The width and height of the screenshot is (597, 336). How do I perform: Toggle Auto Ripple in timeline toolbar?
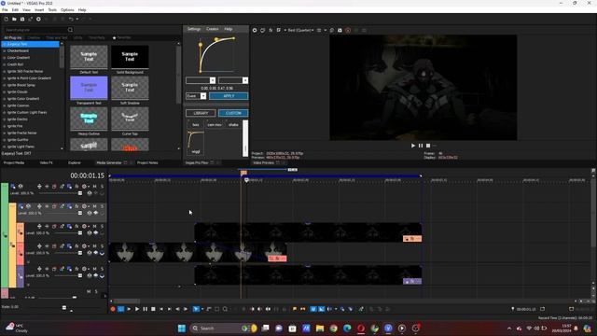click(329, 309)
